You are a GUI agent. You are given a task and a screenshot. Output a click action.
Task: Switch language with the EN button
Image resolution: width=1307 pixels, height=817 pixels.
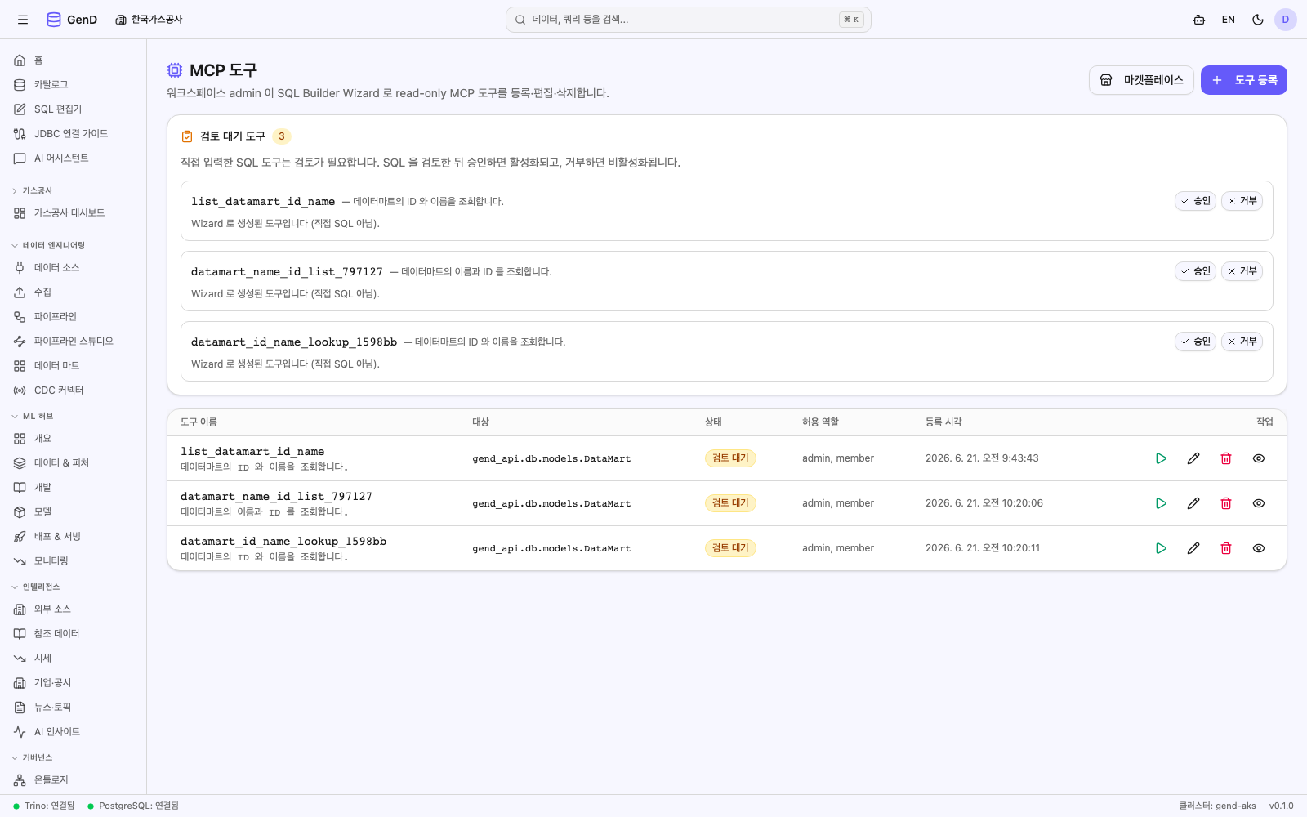[1229, 20]
